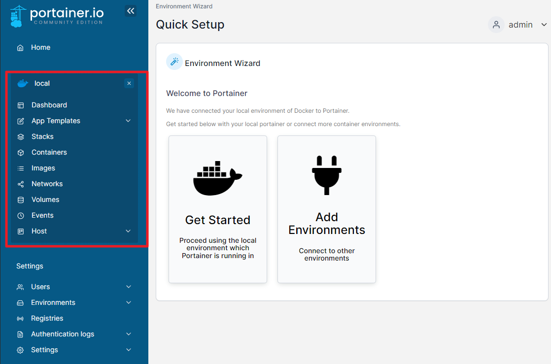Click the Settings gear icon

pyautogui.click(x=20, y=350)
